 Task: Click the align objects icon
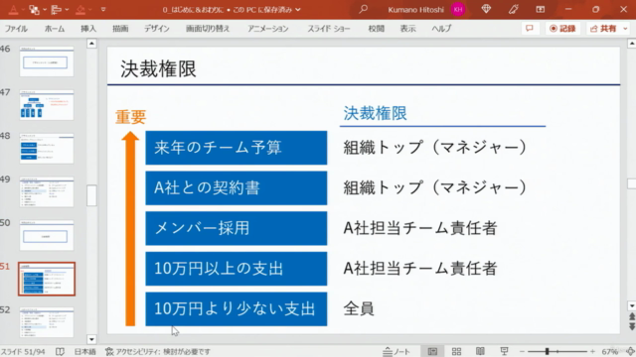[57, 9]
